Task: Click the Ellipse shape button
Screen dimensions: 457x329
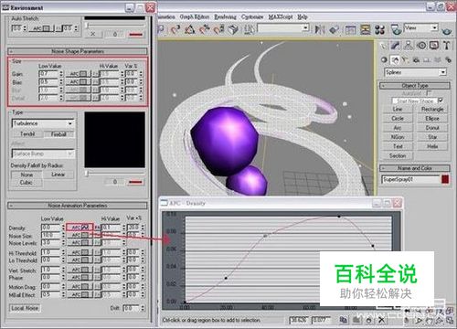Action: pyautogui.click(x=432, y=118)
